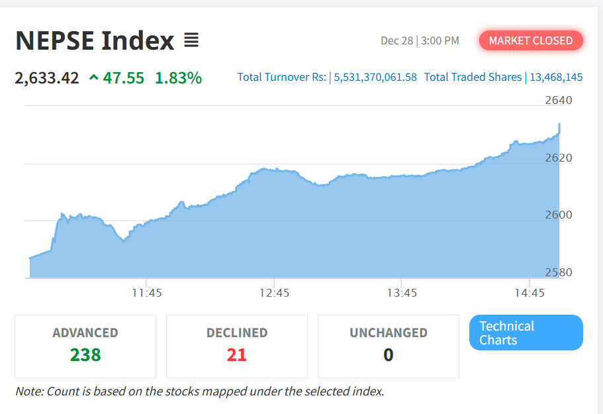The image size is (603, 414).
Task: Click the 14:45 time axis label
Action: 529,293
